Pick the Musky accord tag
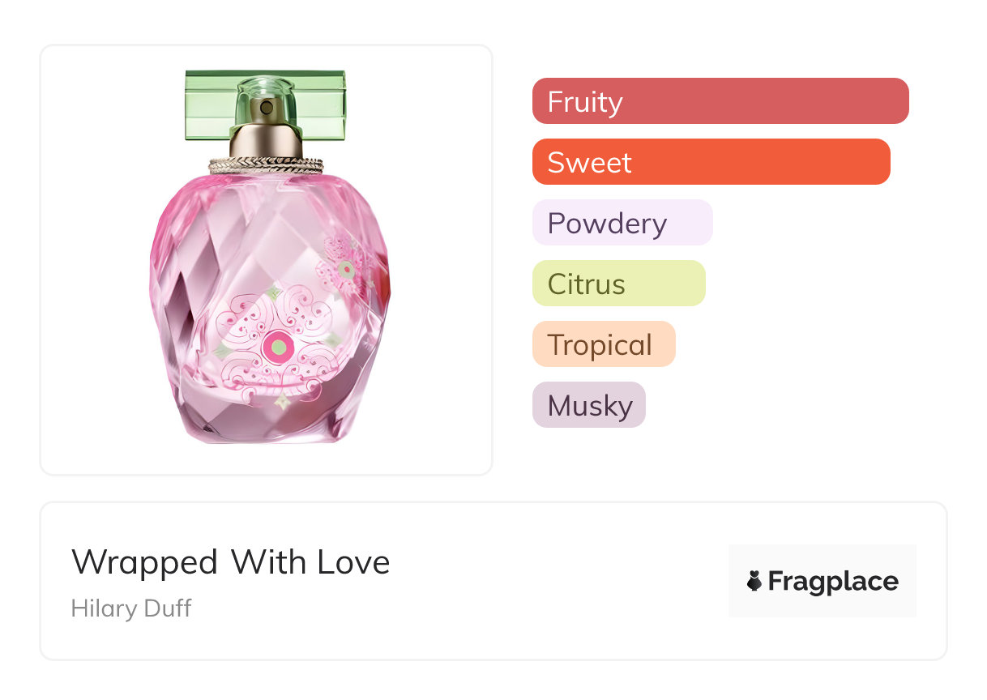This screenshot has width=987, height=700. tap(588, 405)
